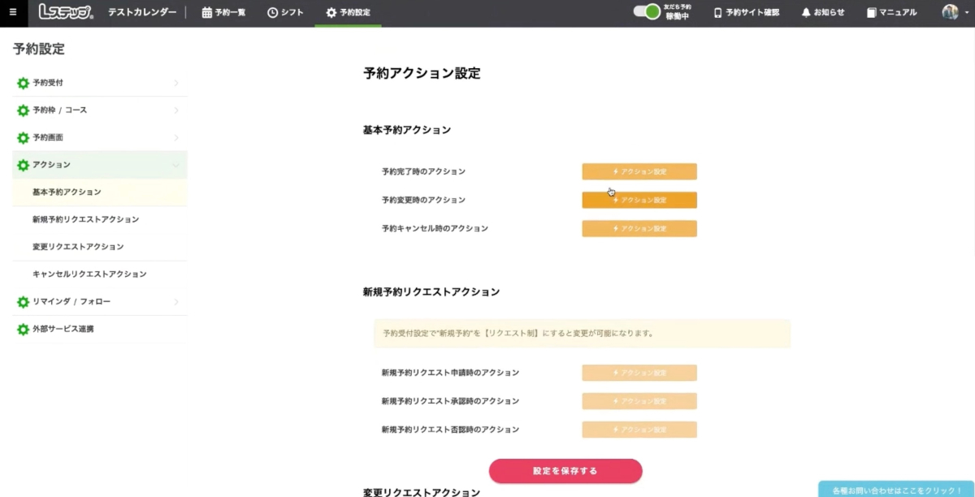975x497 pixels.
Task: Switch to the 予約一覧 tab
Action: click(223, 12)
